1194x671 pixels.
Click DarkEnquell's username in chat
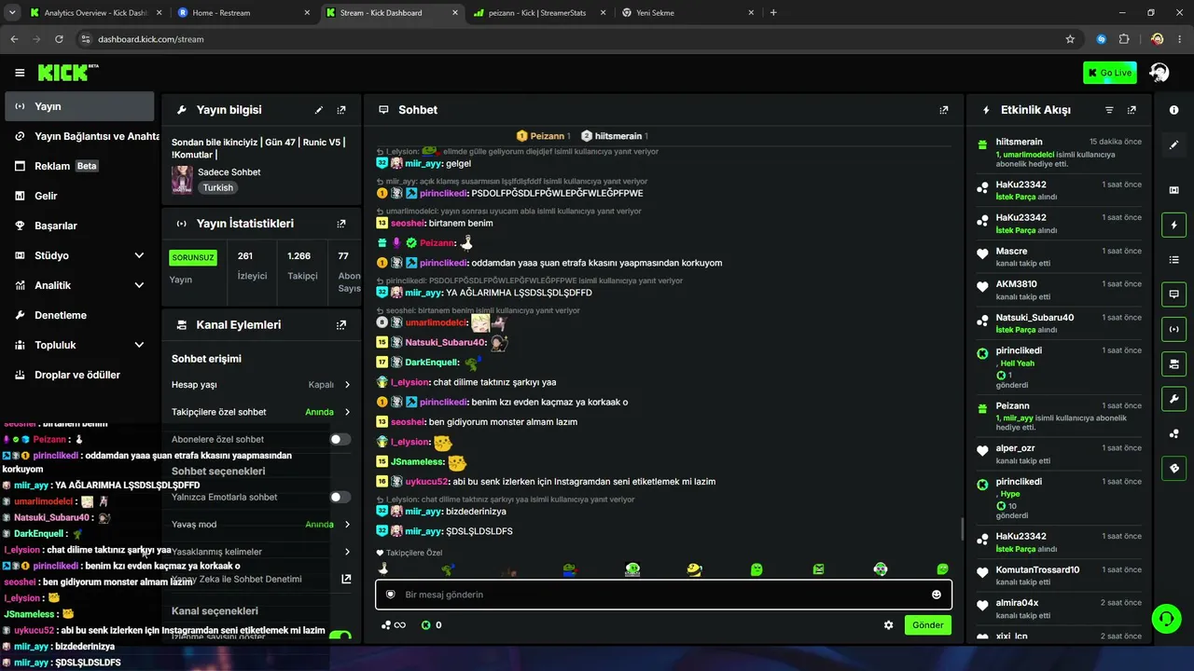pos(432,363)
